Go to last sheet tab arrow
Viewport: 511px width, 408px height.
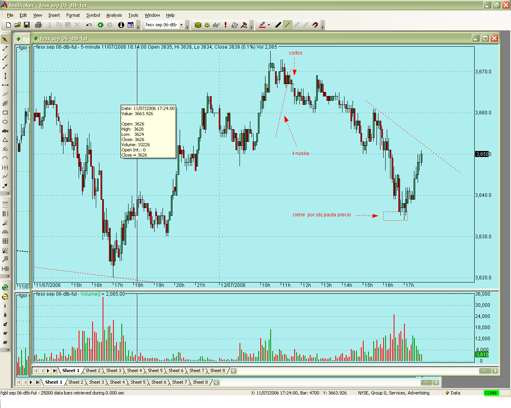[x=55, y=371]
